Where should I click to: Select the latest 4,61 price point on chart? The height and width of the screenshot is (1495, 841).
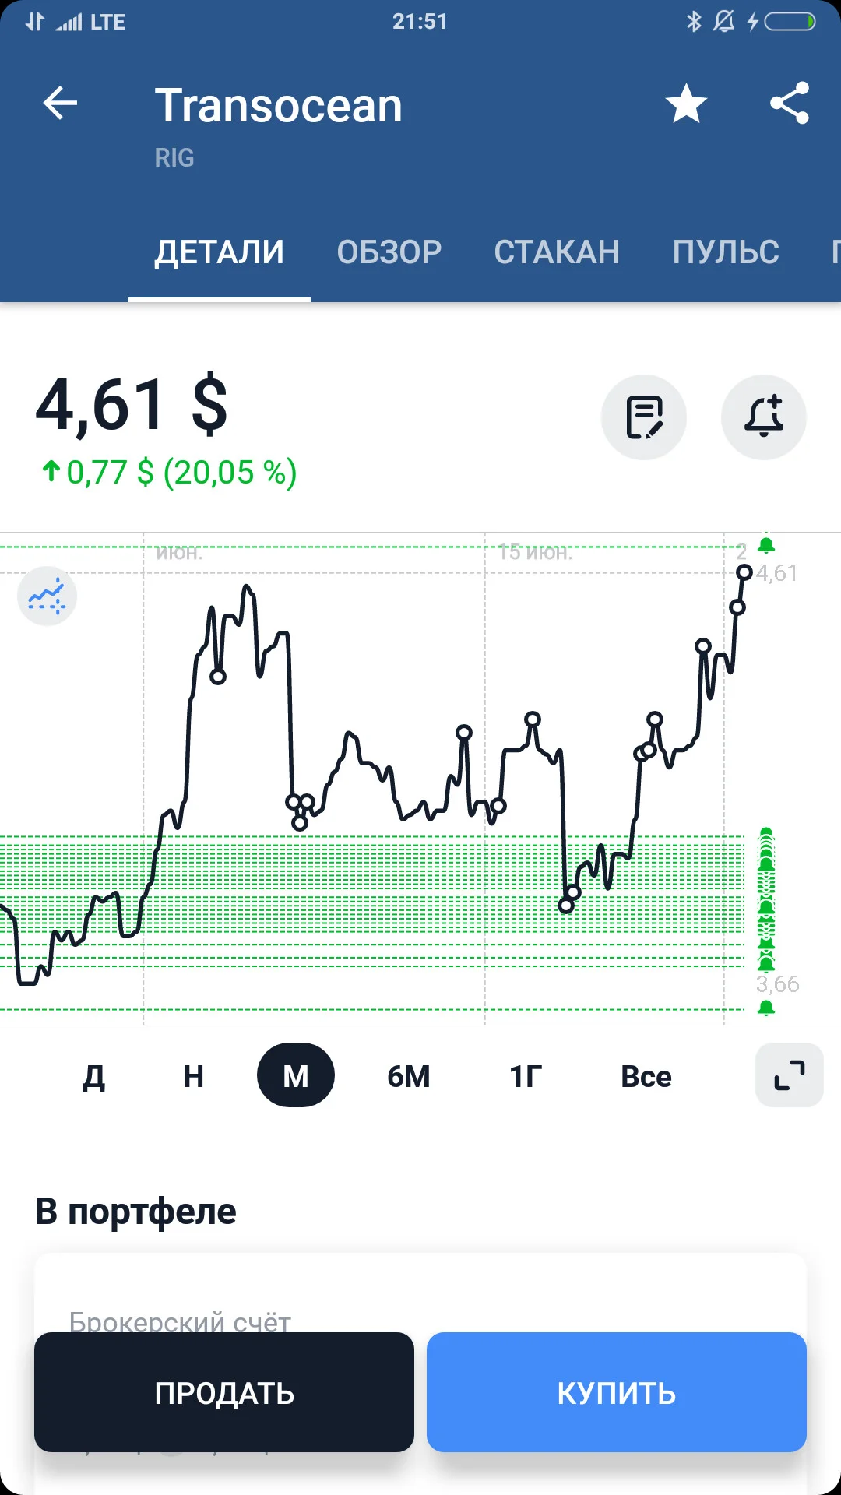tap(744, 573)
